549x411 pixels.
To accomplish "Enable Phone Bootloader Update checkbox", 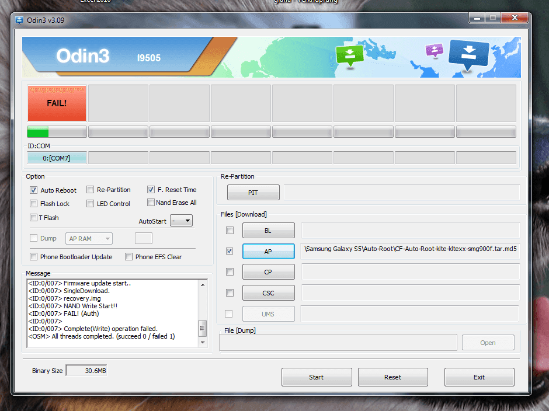I will (x=34, y=257).
